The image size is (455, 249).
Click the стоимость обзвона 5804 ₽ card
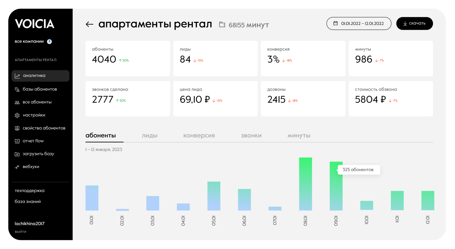pos(391,99)
